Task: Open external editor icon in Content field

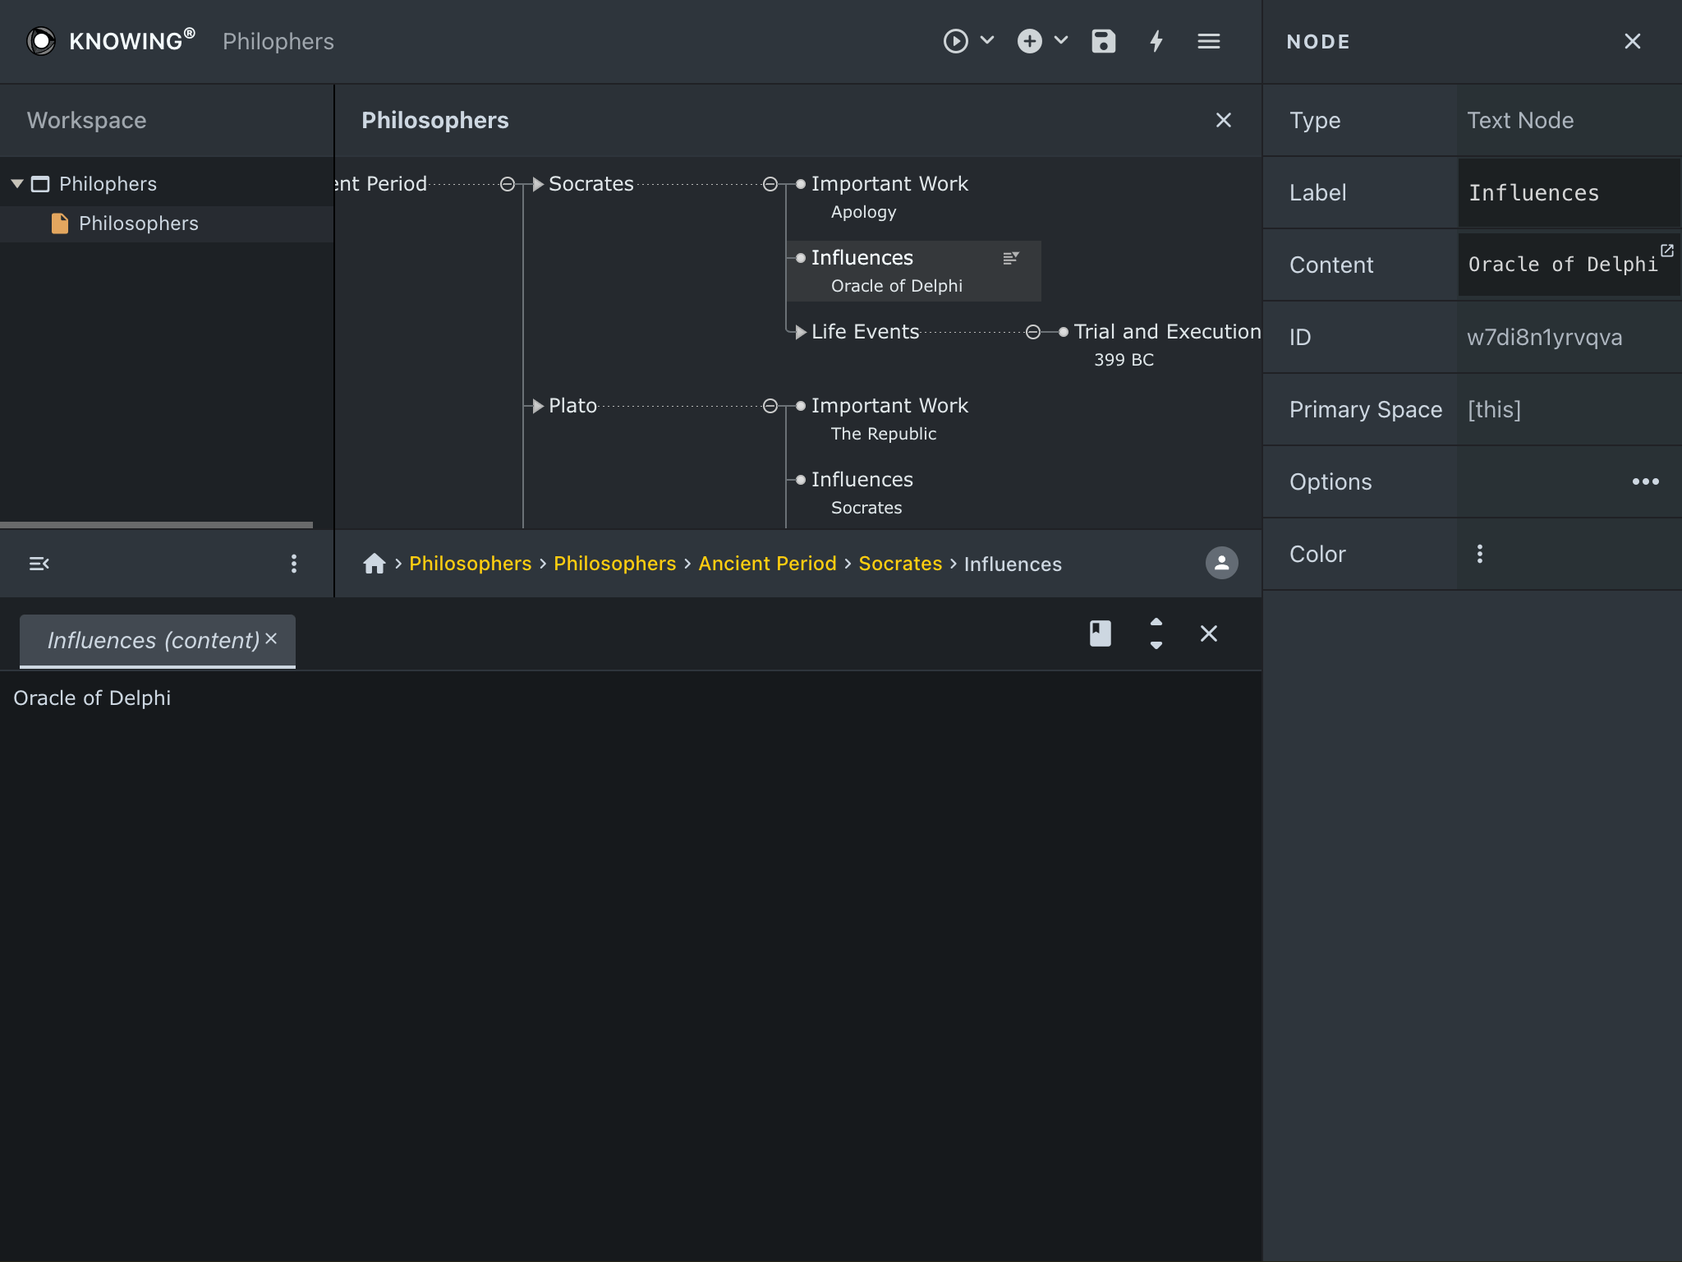Action: (x=1666, y=251)
